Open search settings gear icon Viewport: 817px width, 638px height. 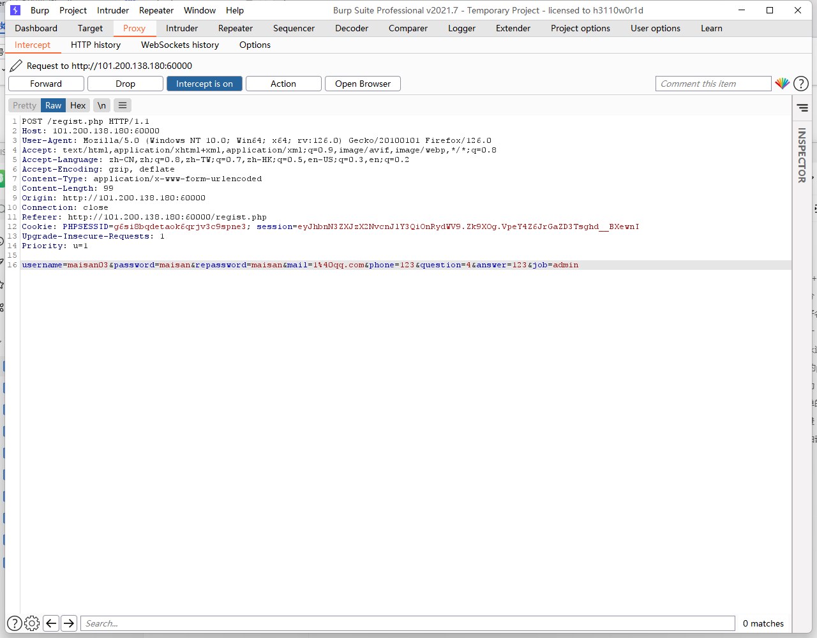[x=32, y=623]
